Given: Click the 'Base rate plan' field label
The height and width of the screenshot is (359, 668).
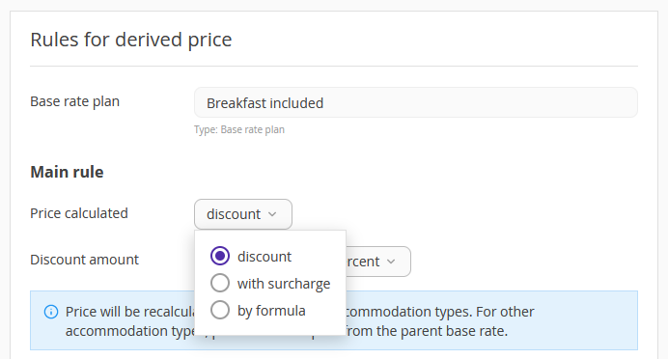Looking at the screenshot, I should point(75,101).
